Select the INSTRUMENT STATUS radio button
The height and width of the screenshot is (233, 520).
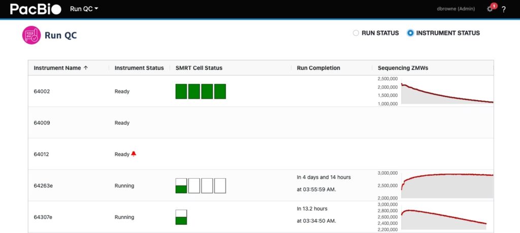coord(410,33)
